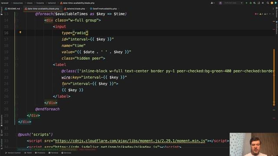Click the teal plugin icon at top right
278x156 pixels.
[276, 3]
